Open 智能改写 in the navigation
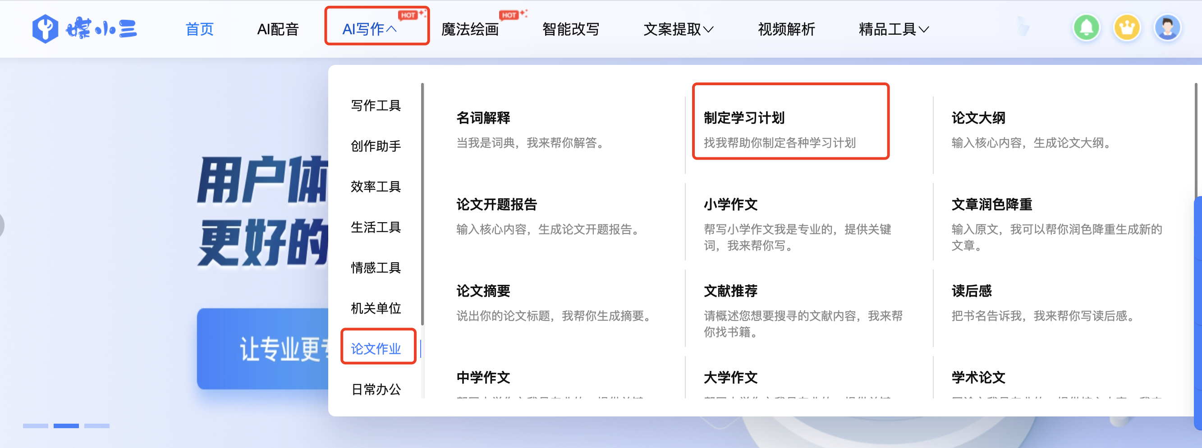 coord(571,29)
